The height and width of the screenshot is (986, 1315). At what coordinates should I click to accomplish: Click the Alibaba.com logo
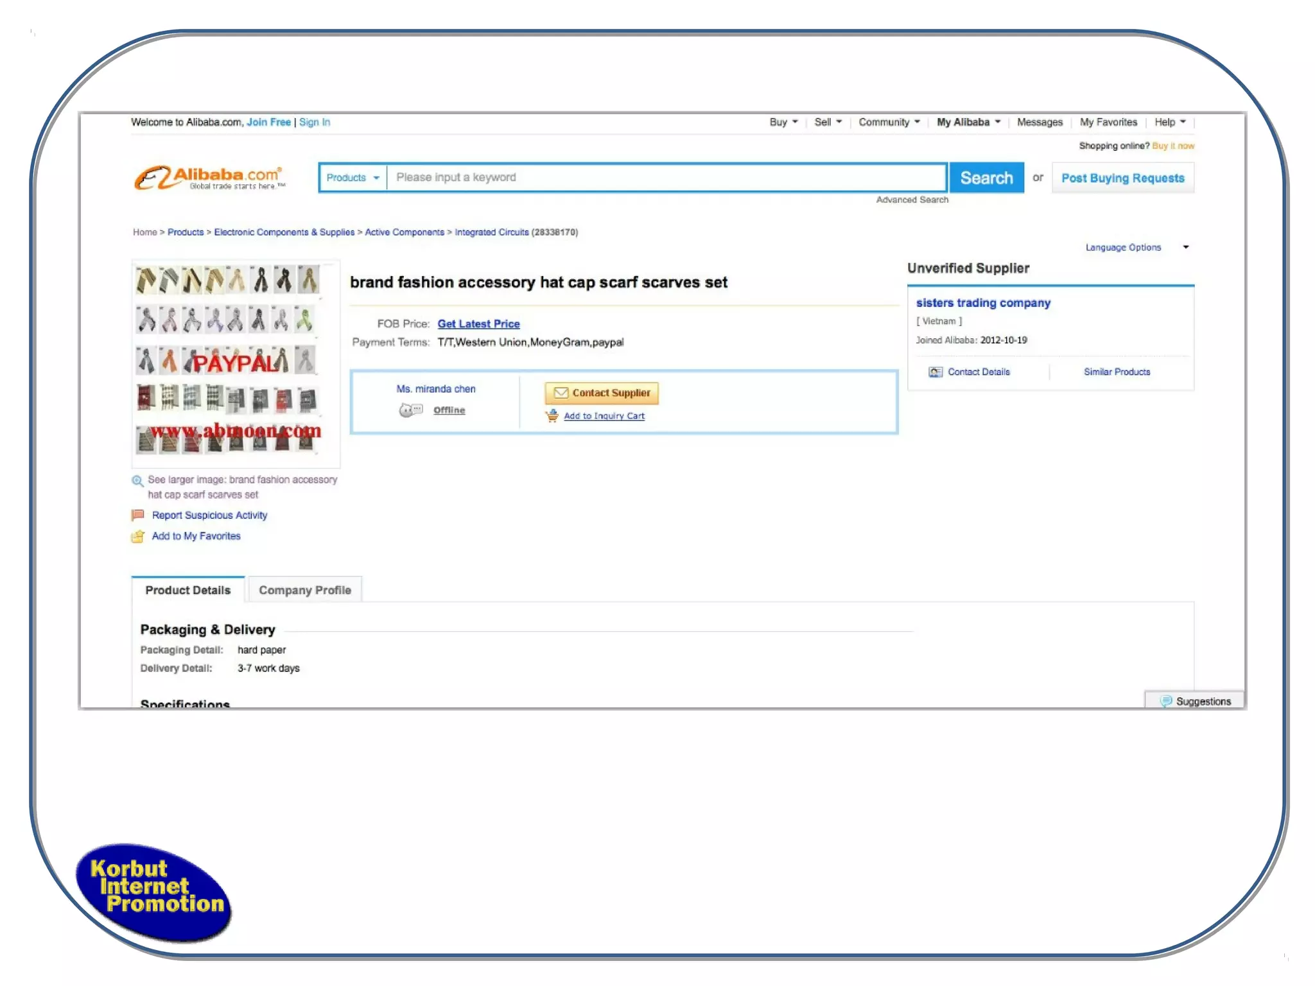tap(209, 177)
